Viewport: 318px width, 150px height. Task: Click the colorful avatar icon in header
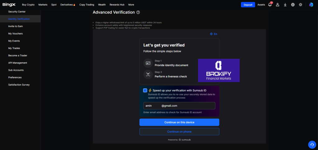[x=311, y=5]
